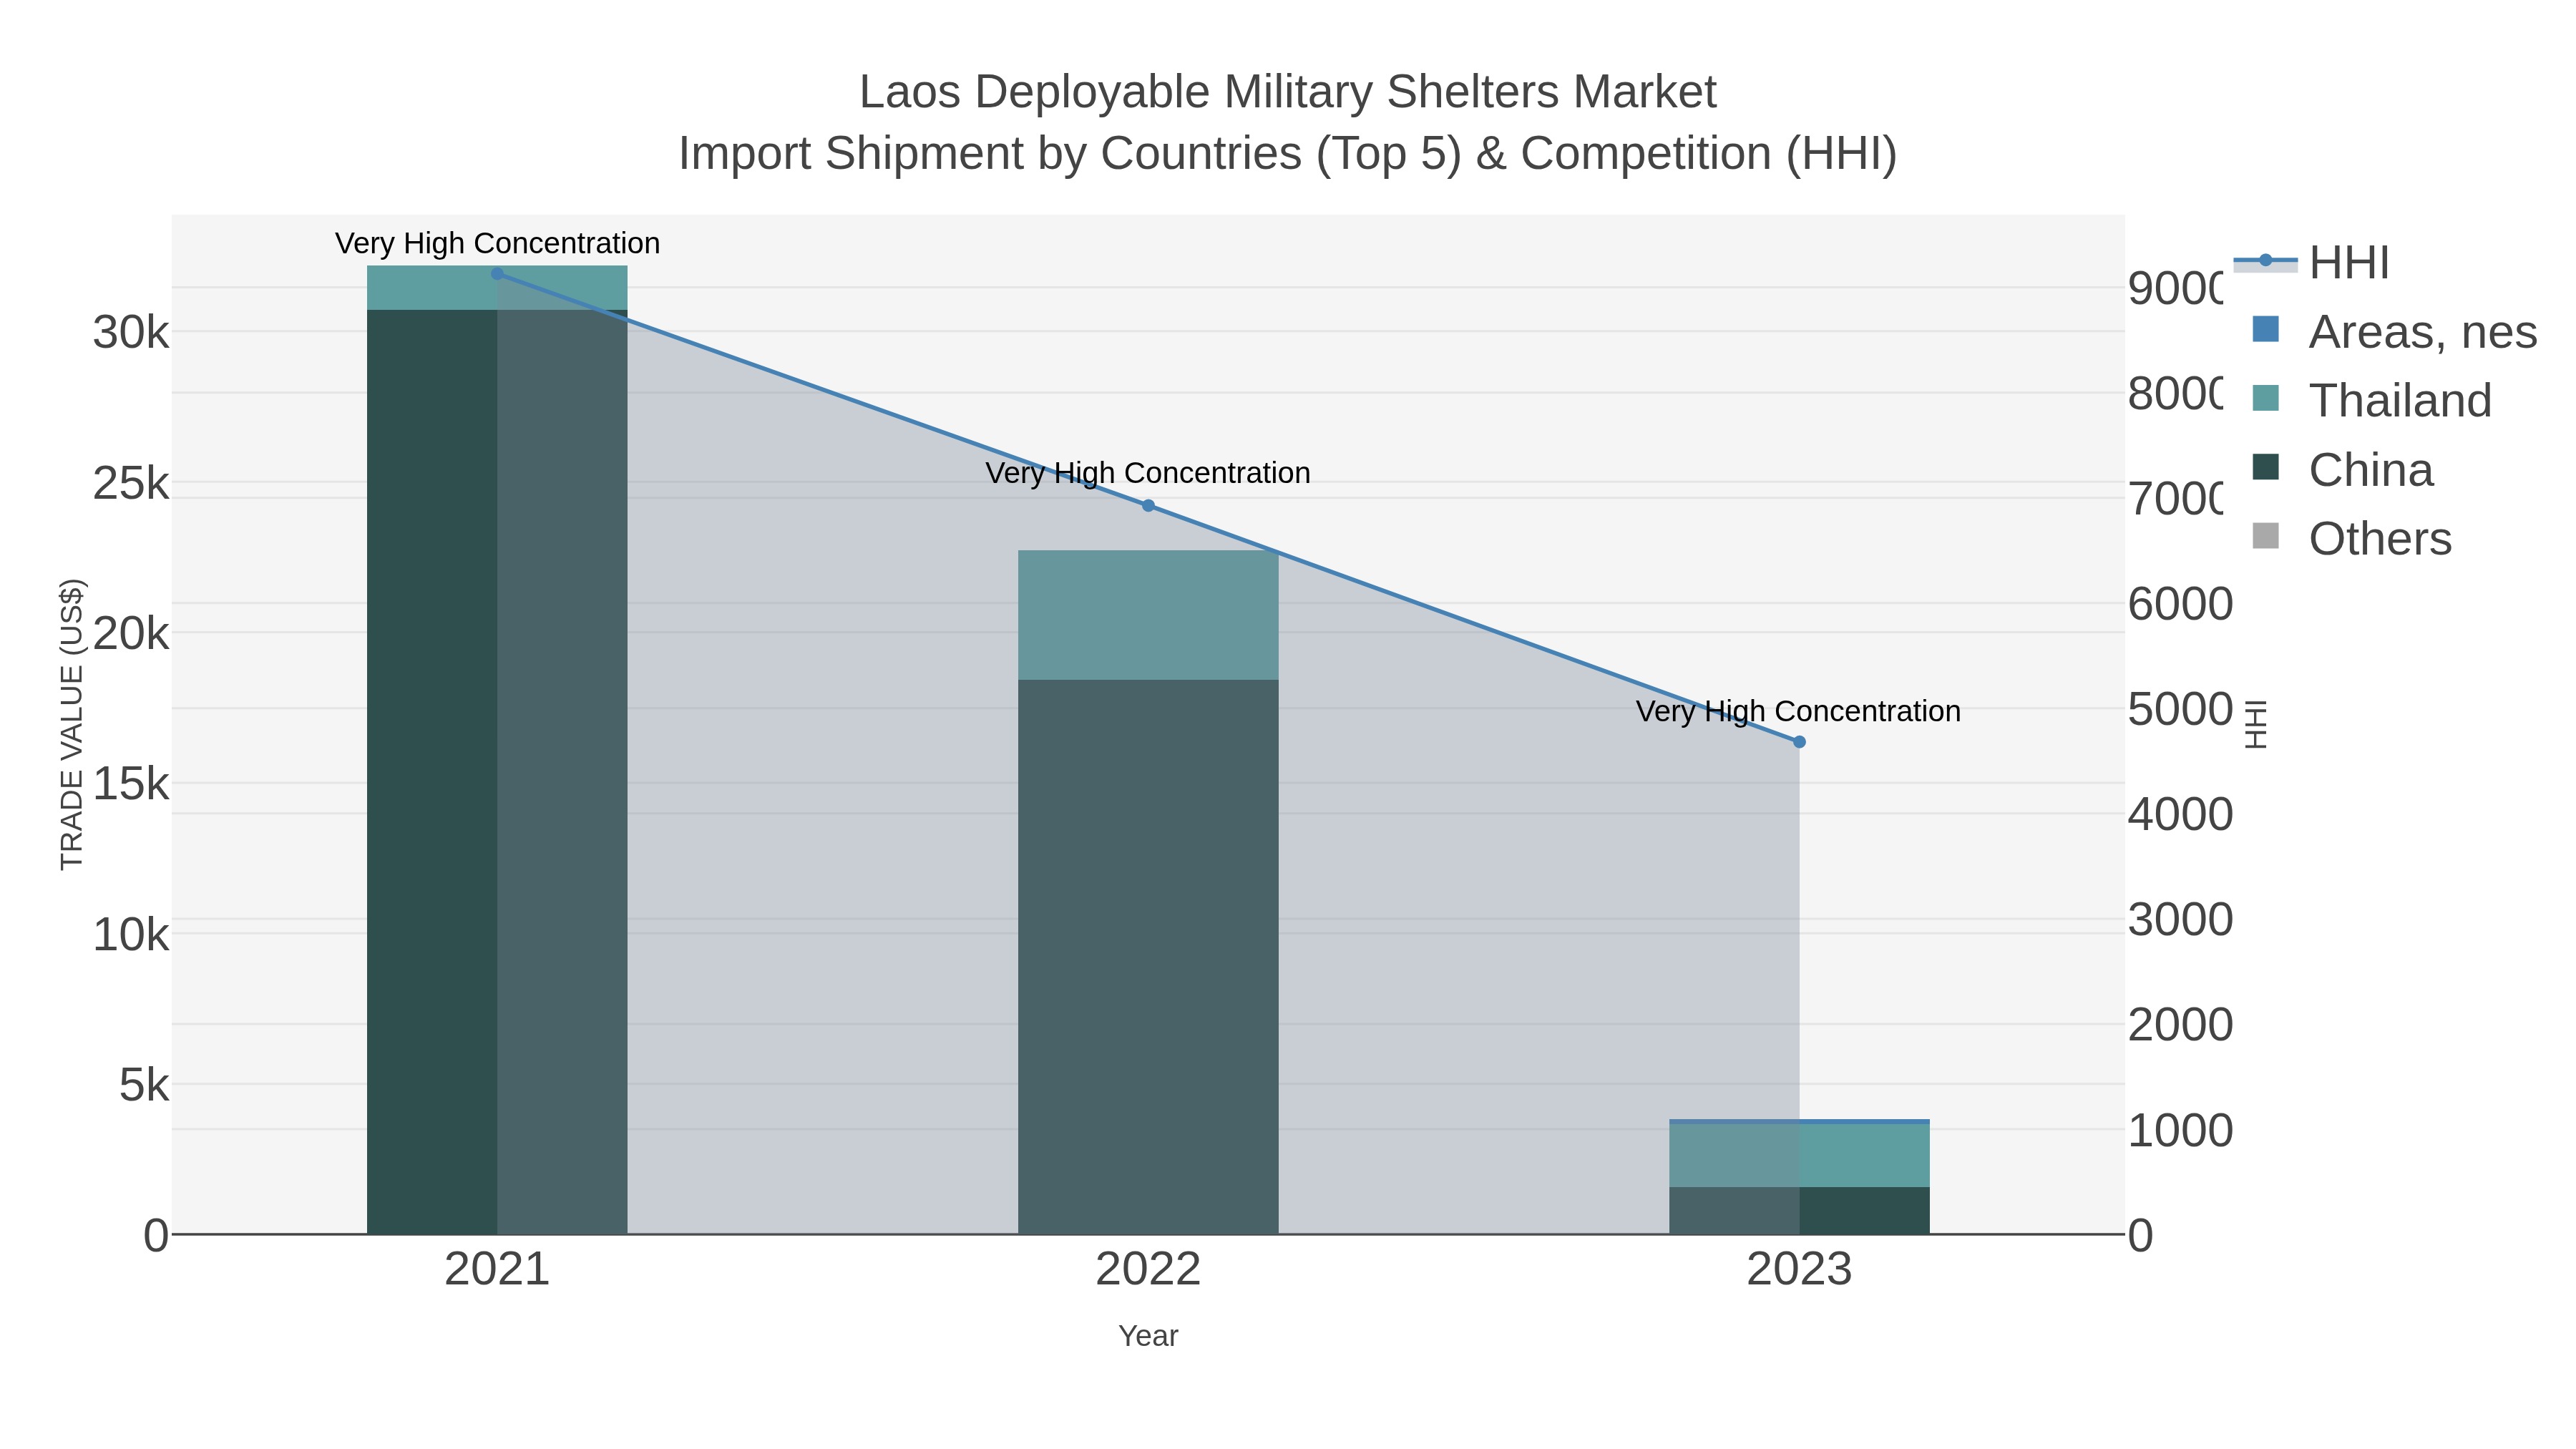This screenshot has height=1449, width=2576.
Task: Toggle the Thailand legend entry
Action: click(2371, 400)
